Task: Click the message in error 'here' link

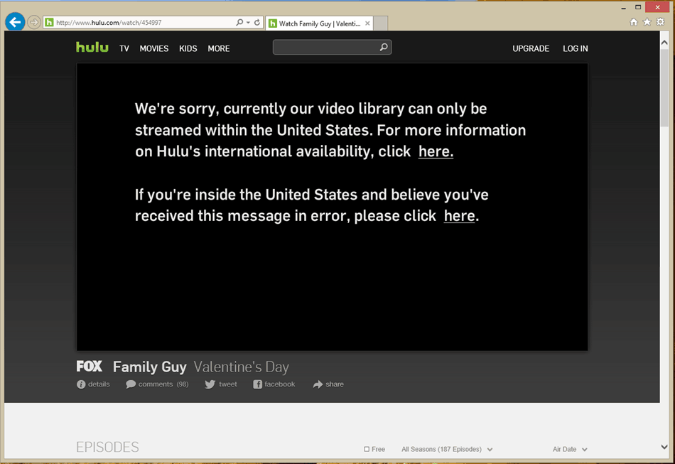Action: 459,216
